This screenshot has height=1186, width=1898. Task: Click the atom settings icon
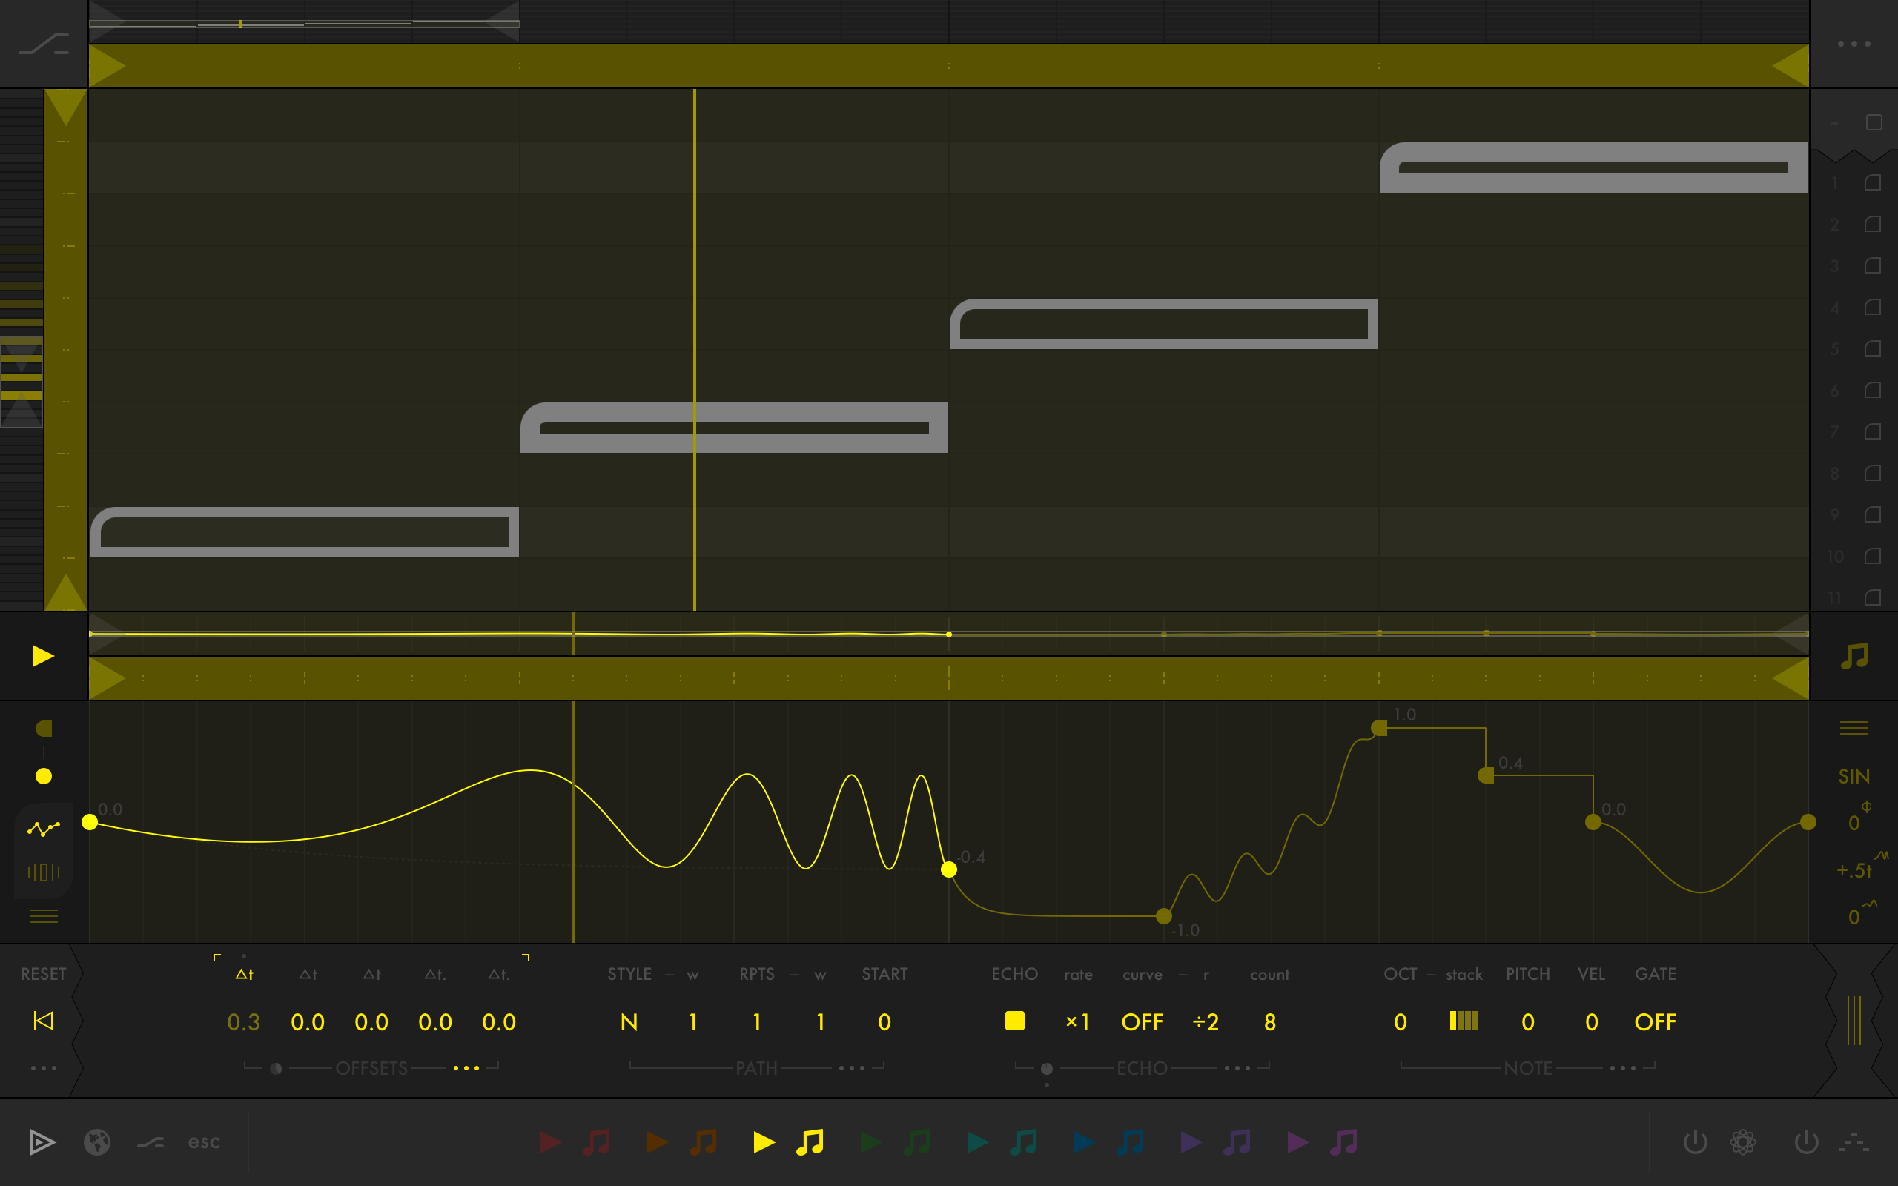1743,1142
